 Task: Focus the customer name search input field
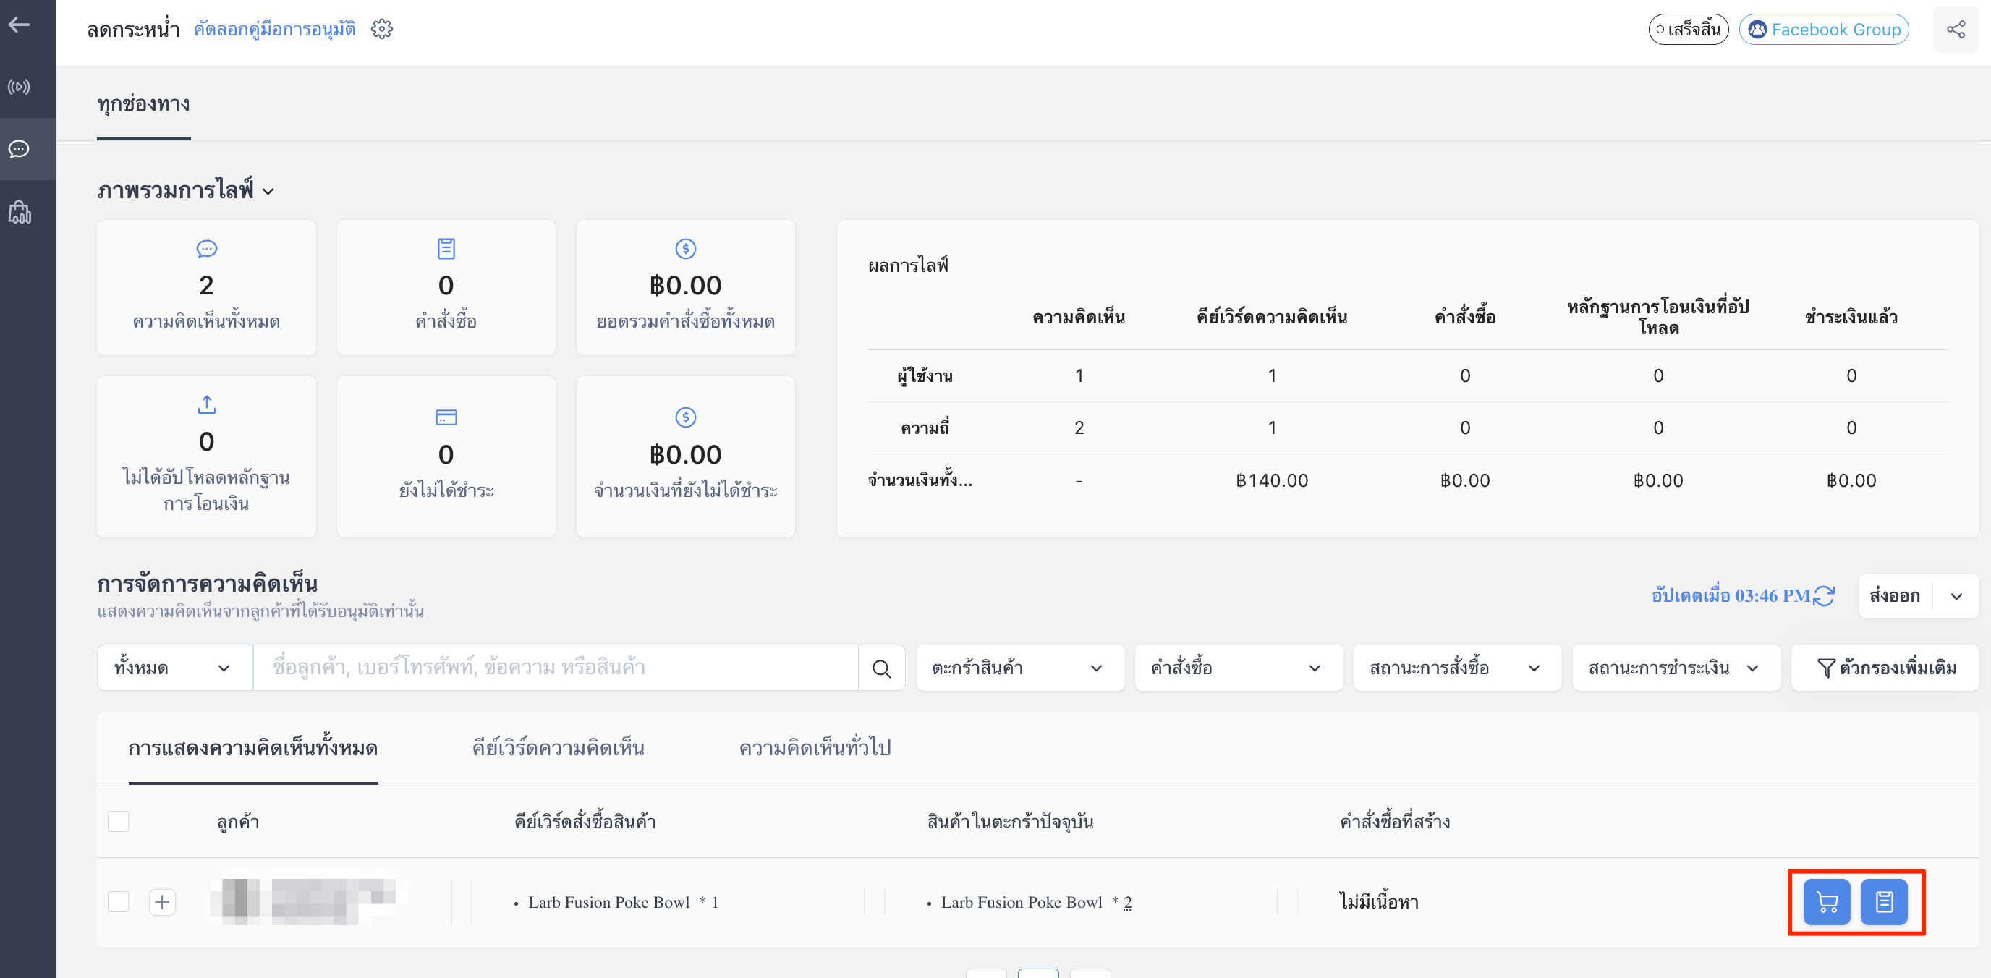[x=555, y=668]
